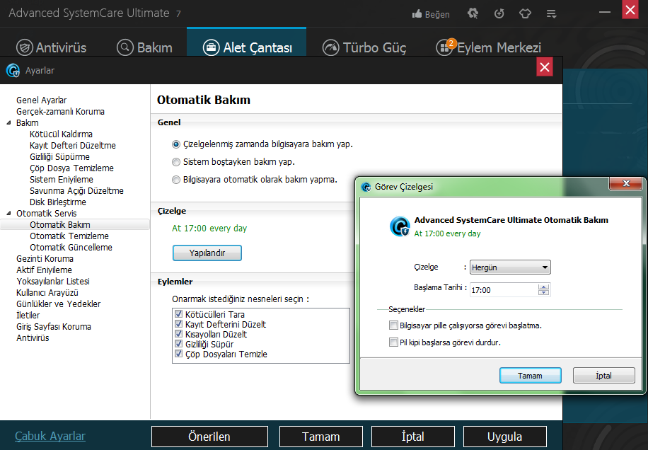This screenshot has width=648, height=450.
Task: Click the Beğen thumbs-up icon
Action: click(417, 13)
